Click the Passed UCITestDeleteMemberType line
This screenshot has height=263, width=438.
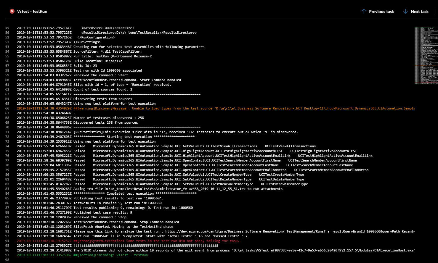tap(161, 179)
